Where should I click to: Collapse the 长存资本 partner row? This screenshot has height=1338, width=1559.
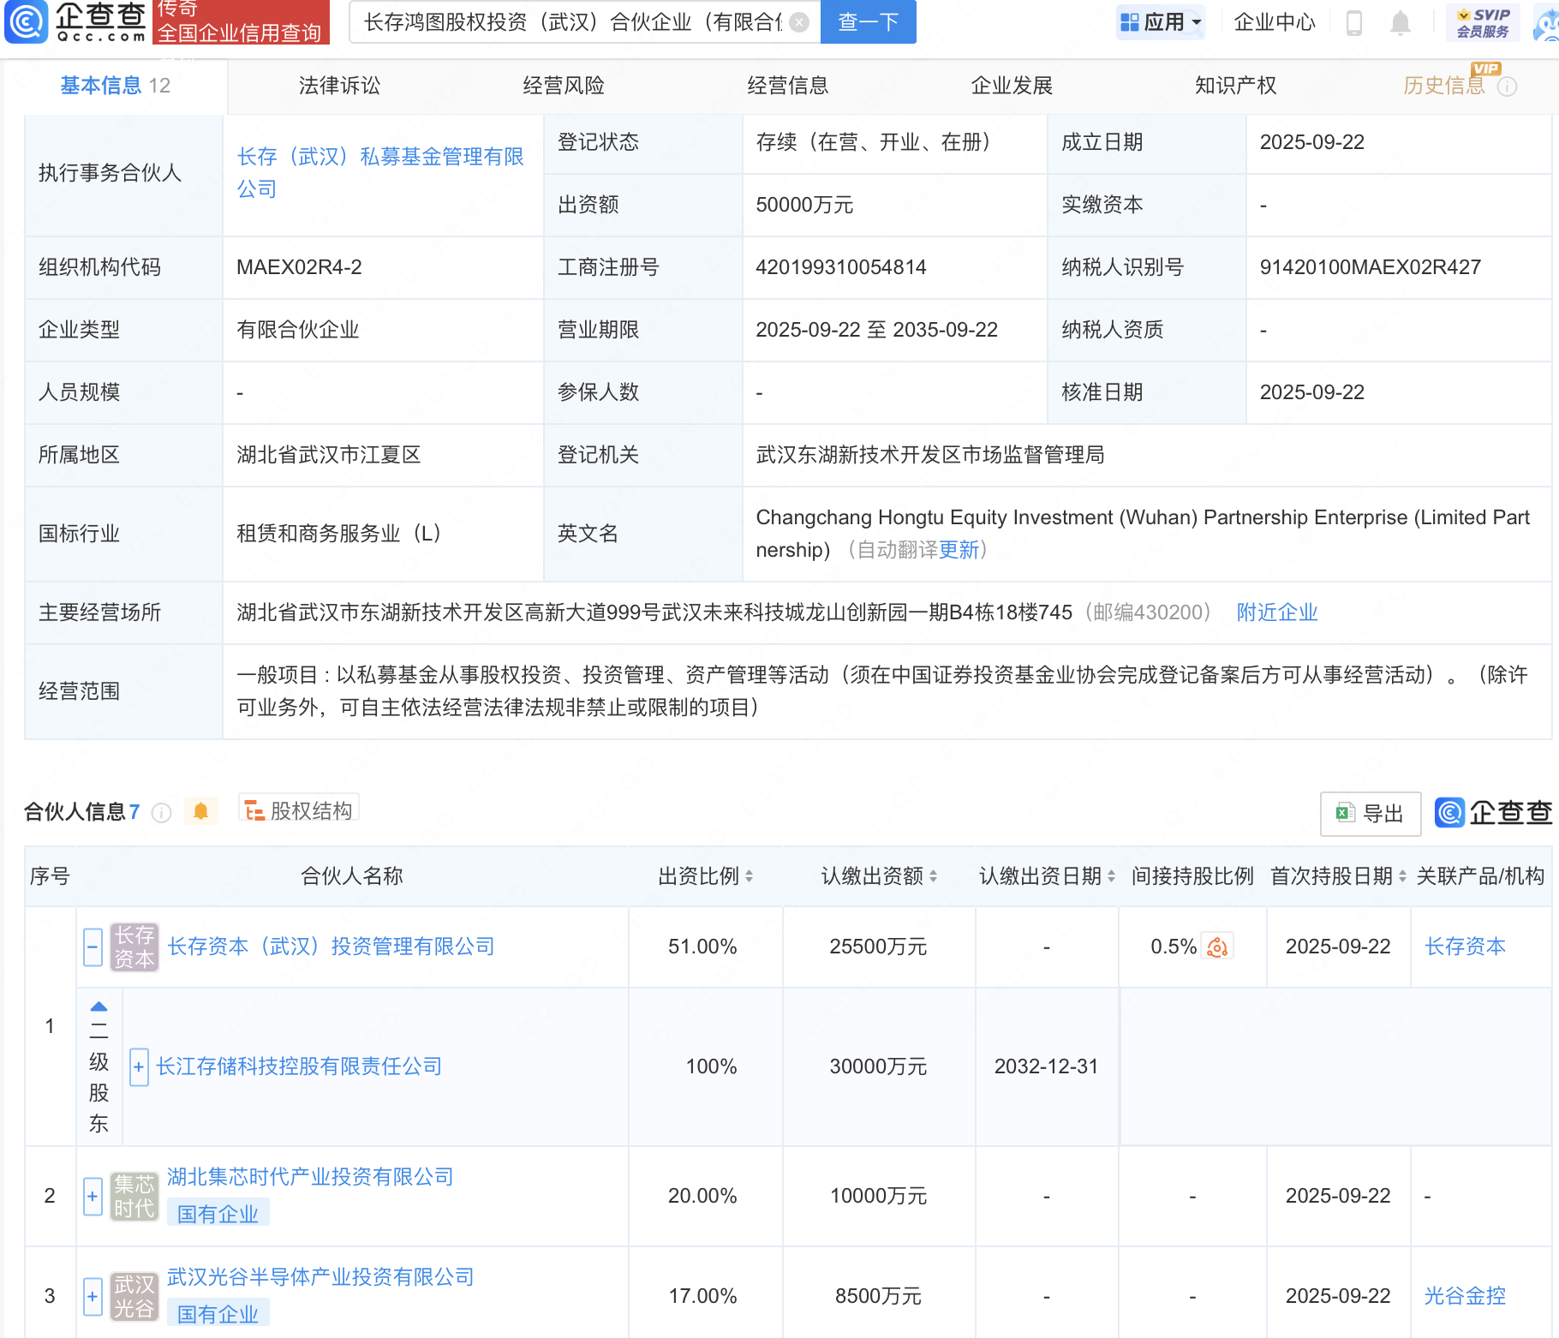93,947
